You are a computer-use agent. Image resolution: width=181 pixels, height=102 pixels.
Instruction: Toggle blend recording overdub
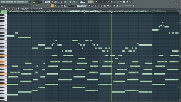[62, 2]
